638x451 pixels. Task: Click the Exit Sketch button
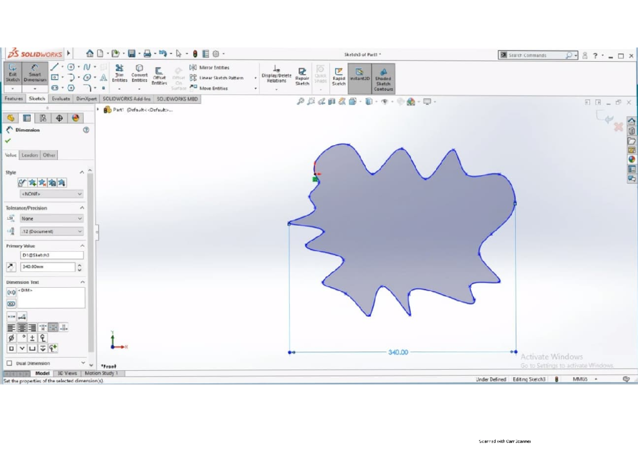pos(12,74)
